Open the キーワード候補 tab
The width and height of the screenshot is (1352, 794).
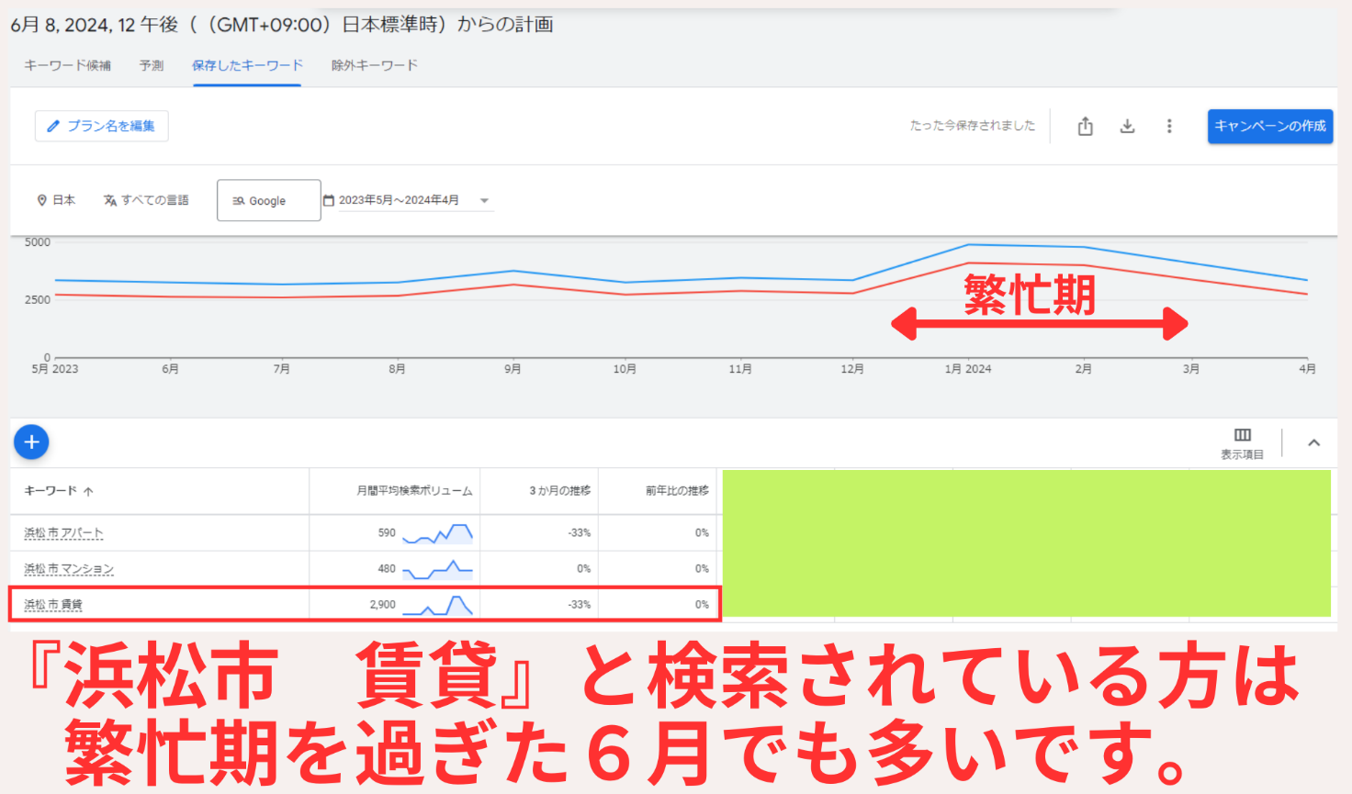click(67, 65)
